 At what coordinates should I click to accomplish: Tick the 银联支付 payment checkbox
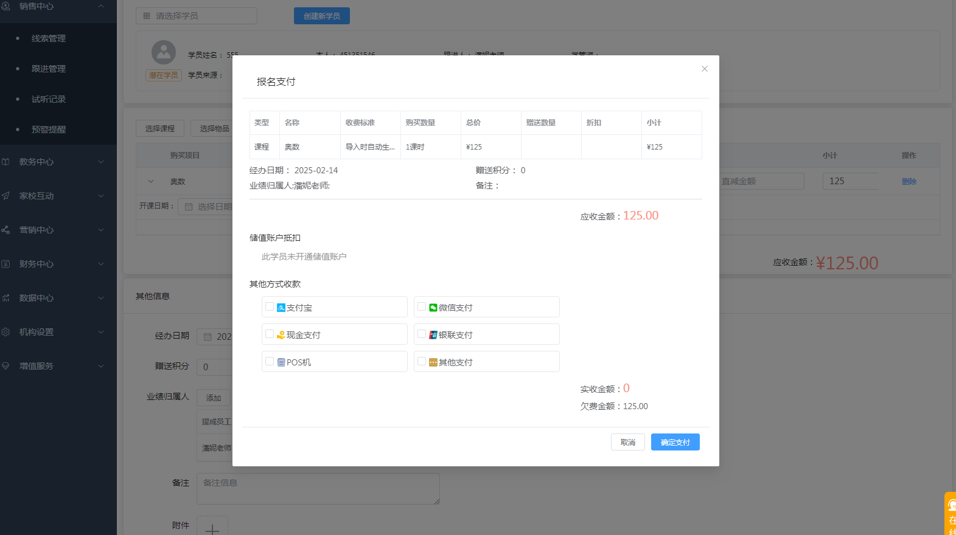point(422,334)
